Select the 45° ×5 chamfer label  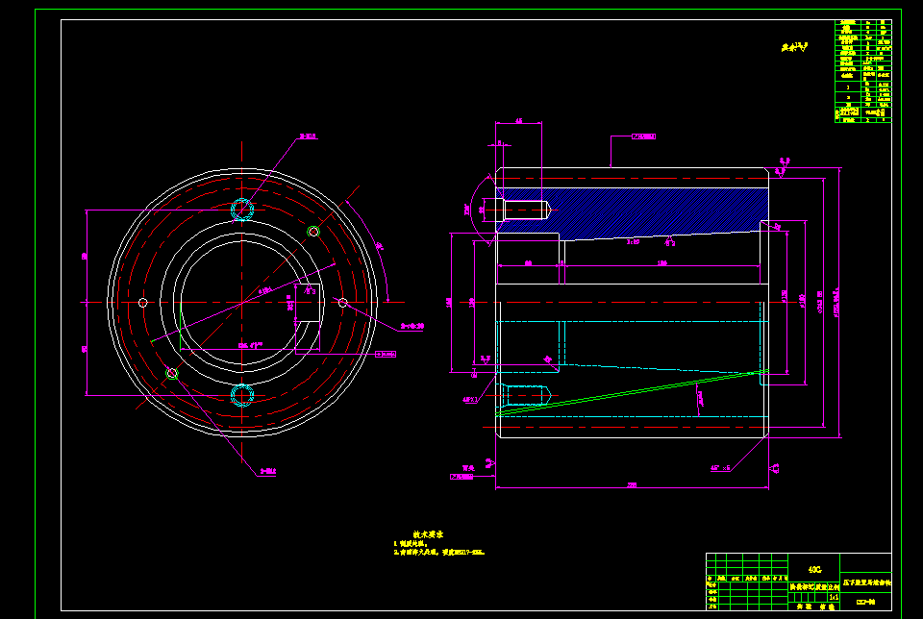tap(720, 468)
